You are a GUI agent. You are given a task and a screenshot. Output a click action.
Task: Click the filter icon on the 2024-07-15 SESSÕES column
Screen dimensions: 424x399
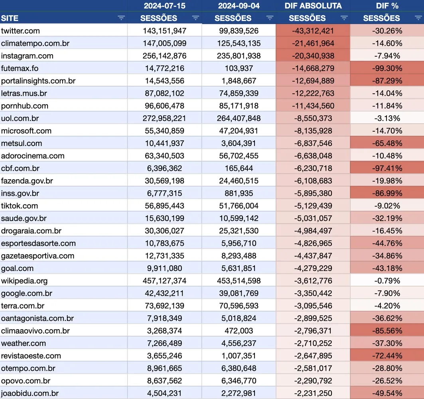click(195, 18)
